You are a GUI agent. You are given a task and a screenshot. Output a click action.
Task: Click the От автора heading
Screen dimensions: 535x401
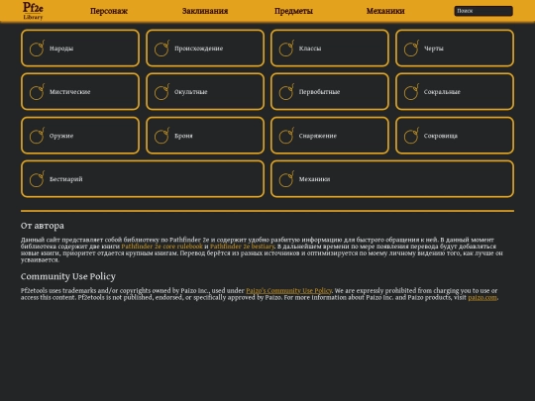click(43, 226)
